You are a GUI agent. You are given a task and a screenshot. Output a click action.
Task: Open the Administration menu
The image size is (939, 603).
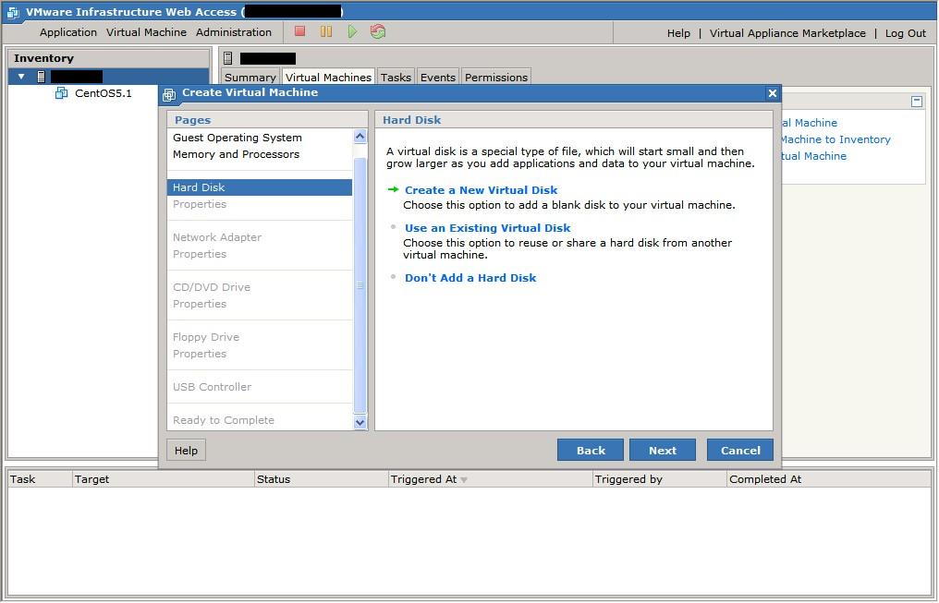(234, 32)
